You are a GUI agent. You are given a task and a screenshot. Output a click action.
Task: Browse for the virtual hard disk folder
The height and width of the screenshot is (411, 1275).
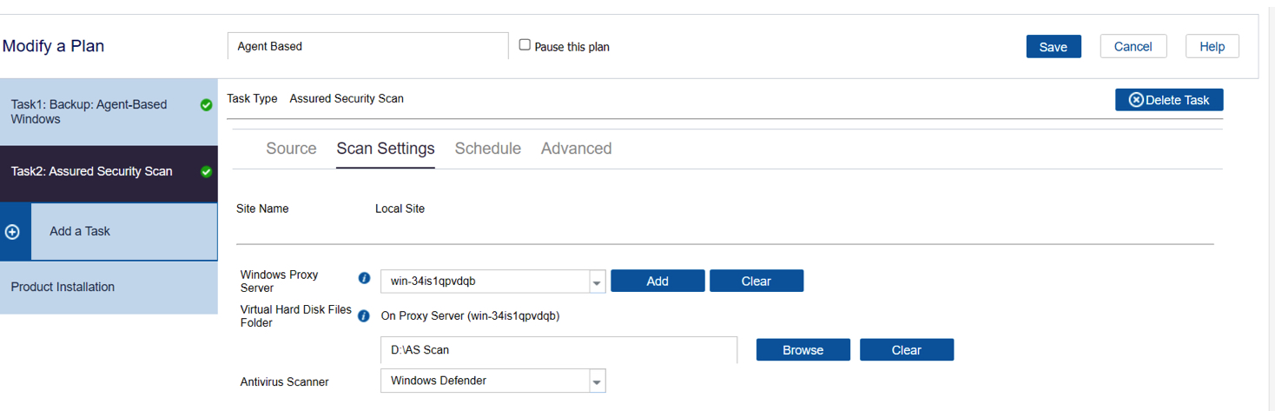803,350
